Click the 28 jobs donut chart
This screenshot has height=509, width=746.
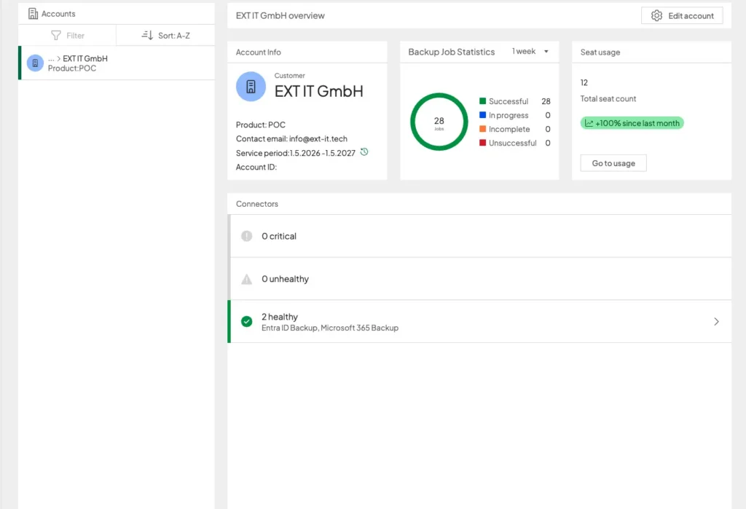[x=439, y=122]
